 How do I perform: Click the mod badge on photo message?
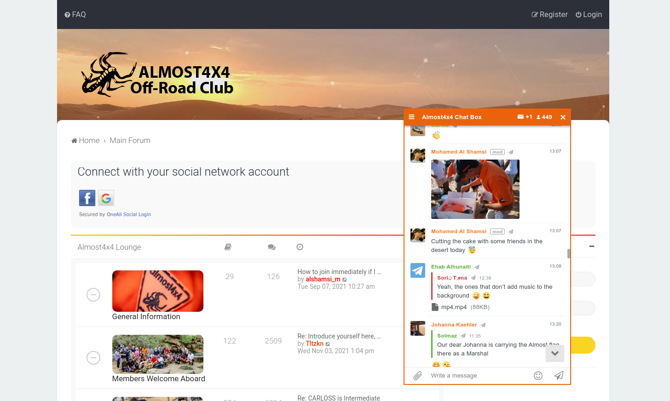coord(497,152)
